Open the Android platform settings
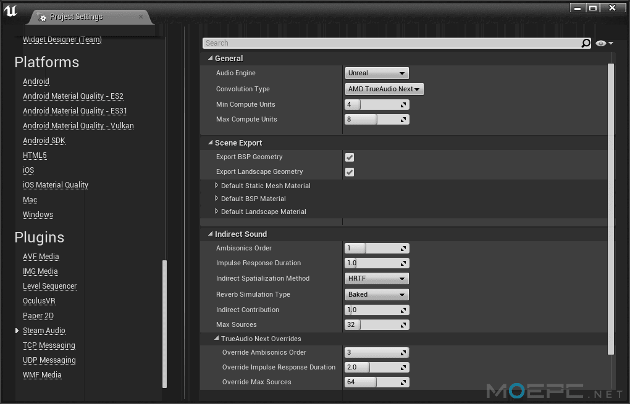The height and width of the screenshot is (404, 630). click(36, 81)
